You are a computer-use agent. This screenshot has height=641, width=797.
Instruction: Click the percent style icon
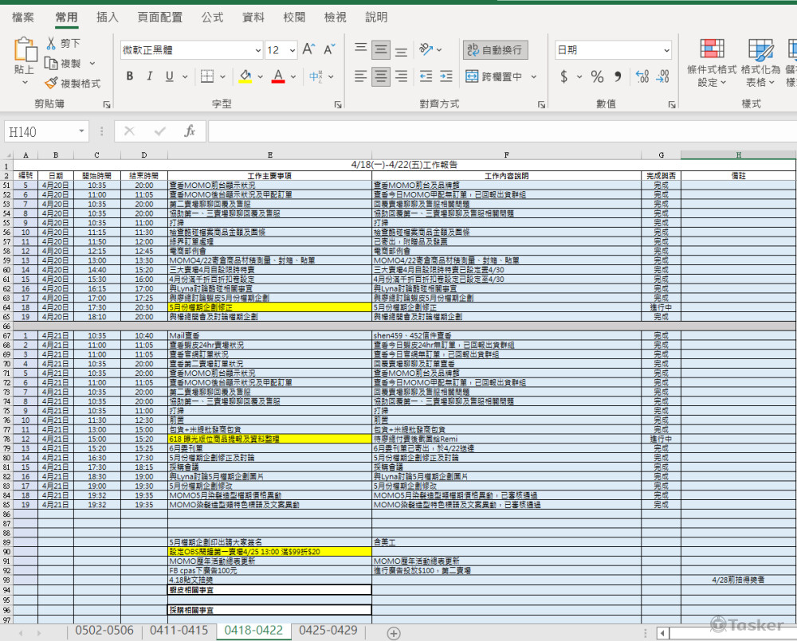[x=597, y=76]
